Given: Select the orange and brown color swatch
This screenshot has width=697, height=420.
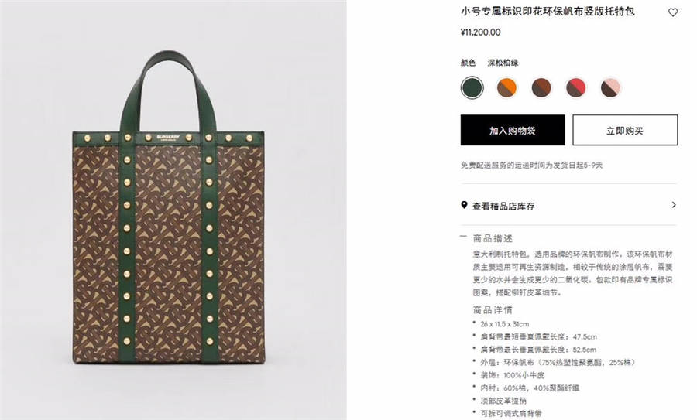Looking at the screenshot, I should click(x=506, y=87).
